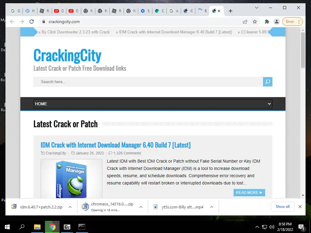Open 7-Zip from the taskbar
Image resolution: width=311 pixels, height=233 pixels.
pos(67,227)
